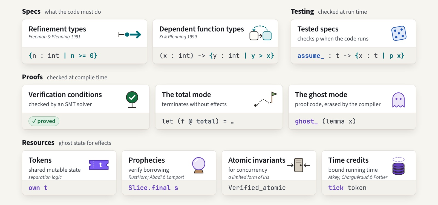
Task: Click the Refinement types arrow icon
Action: click(x=130, y=34)
